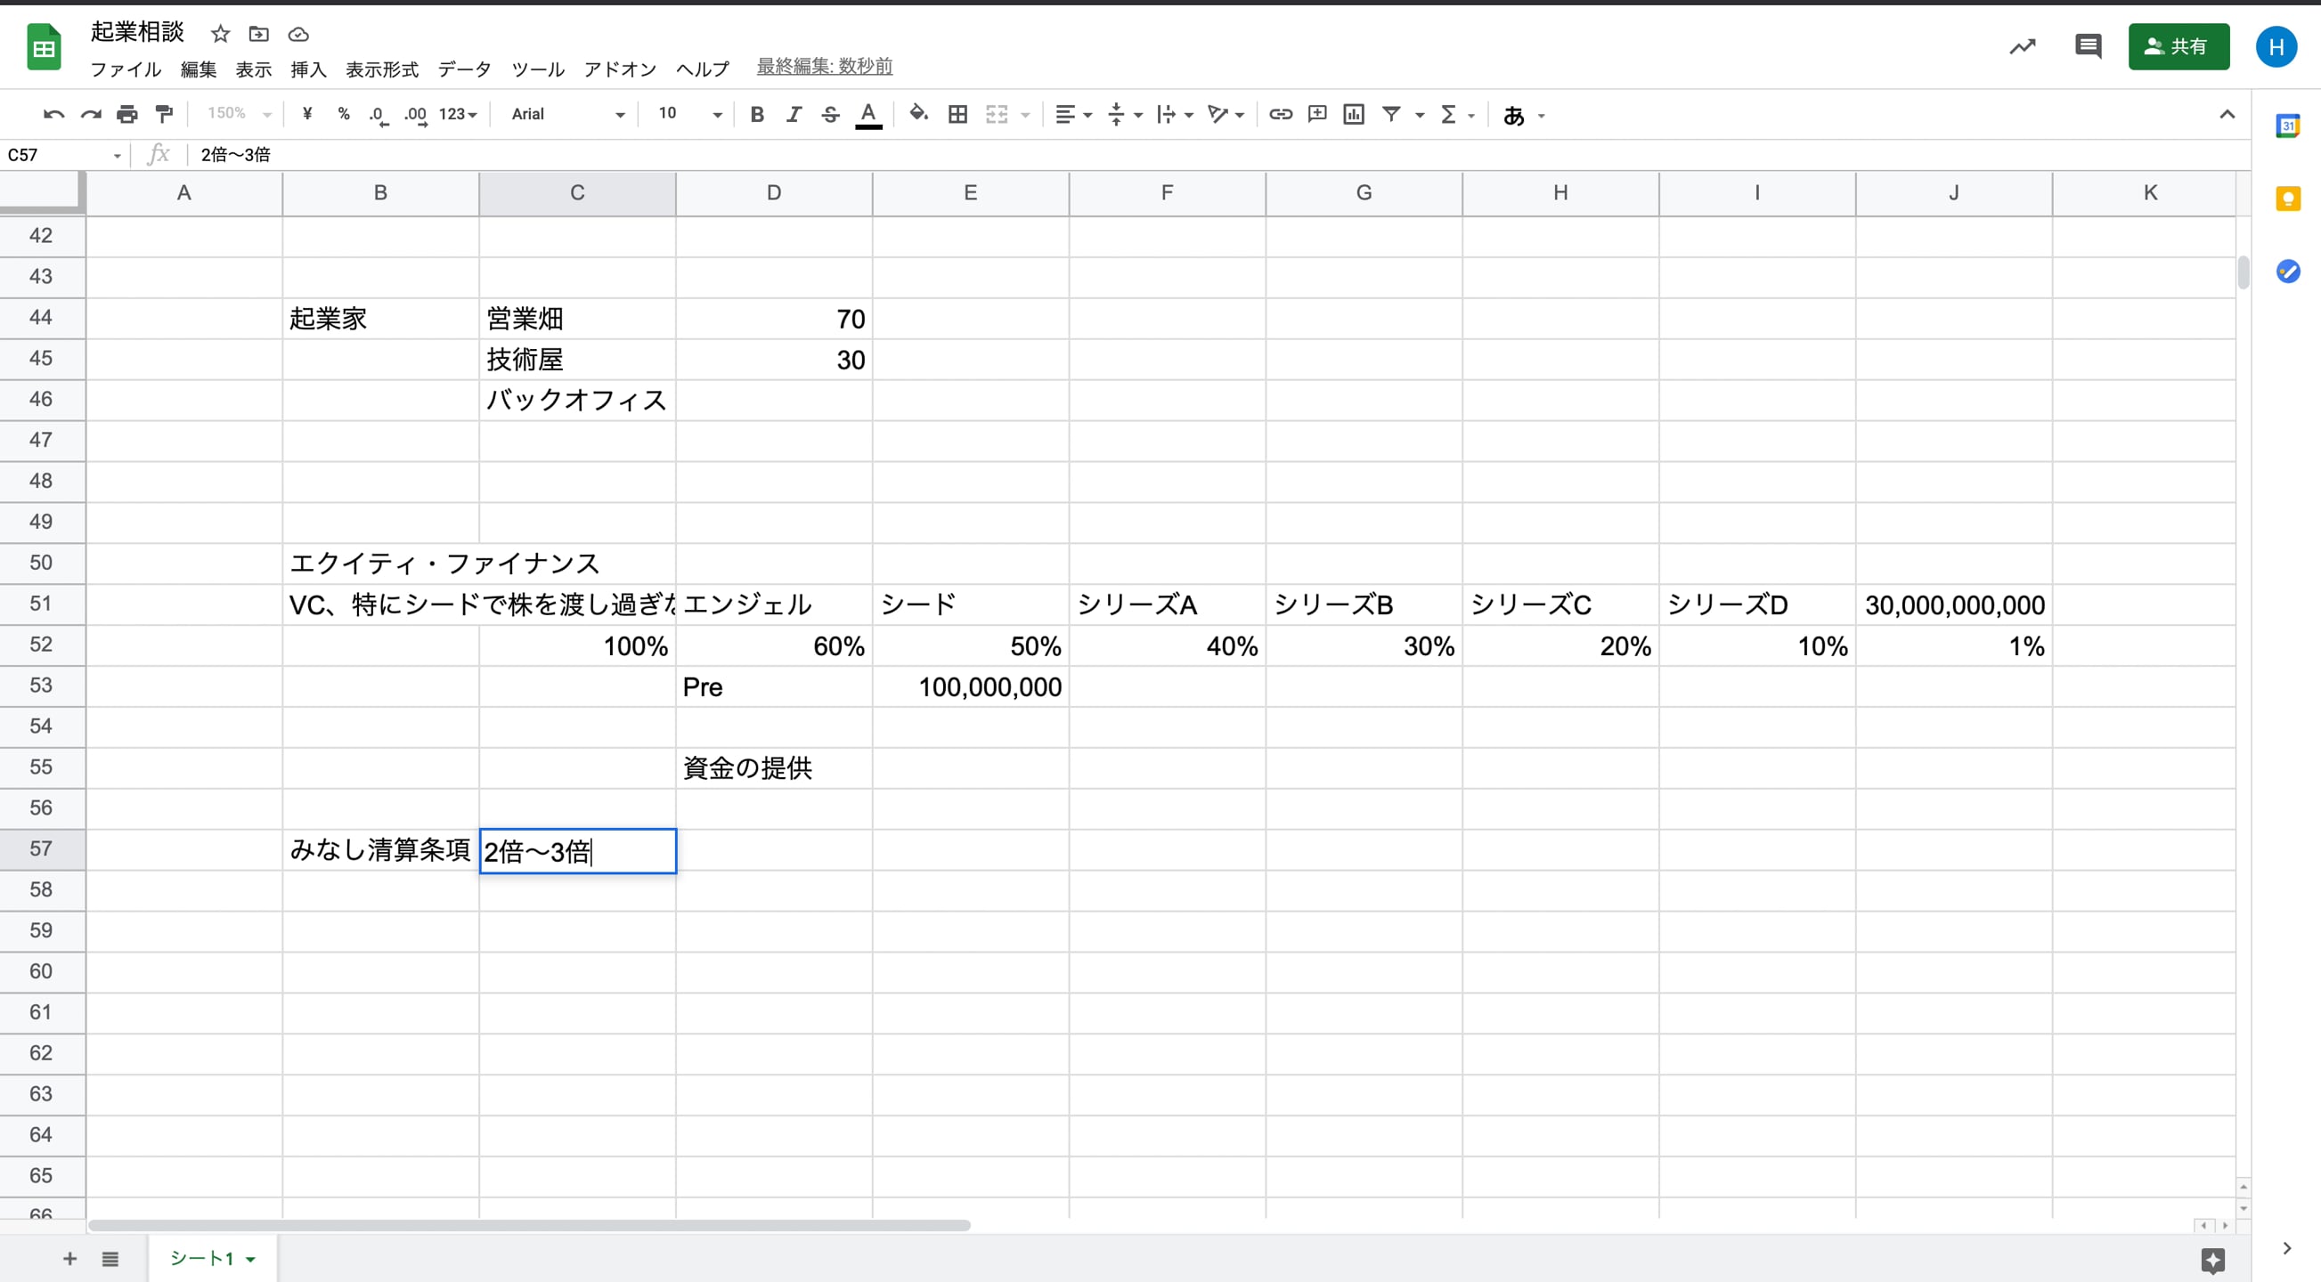Viewport: 2321px width, 1282px height.
Task: Open the comment history icon
Action: (2087, 46)
